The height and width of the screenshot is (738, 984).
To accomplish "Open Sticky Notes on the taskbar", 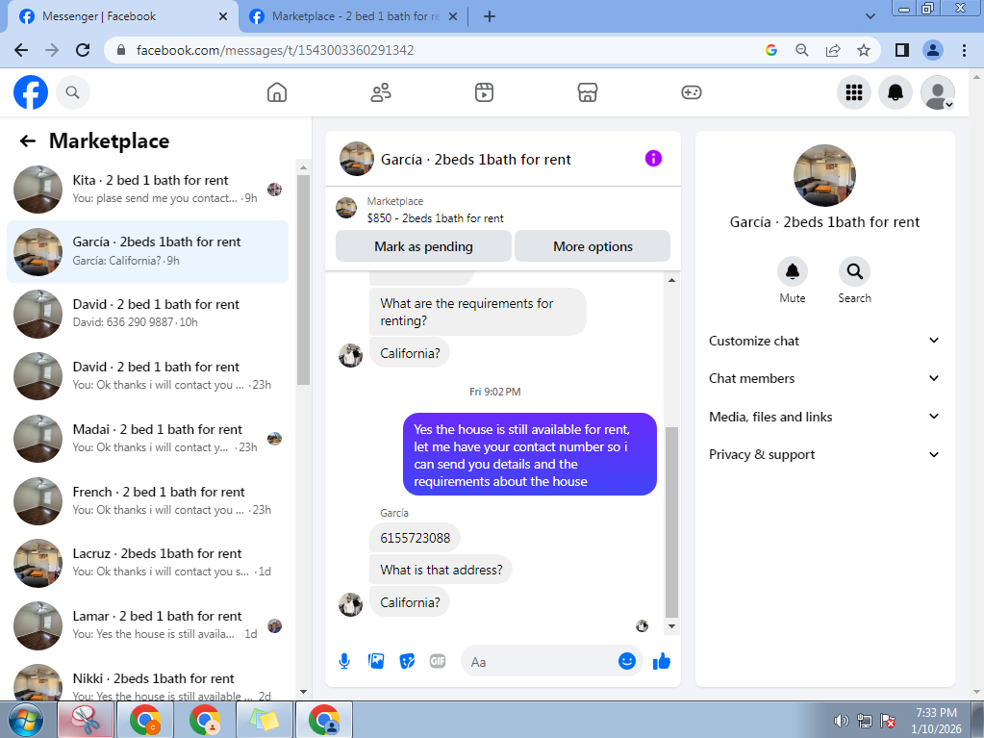I will point(265,720).
